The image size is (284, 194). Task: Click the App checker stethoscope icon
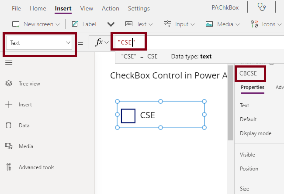[262, 7]
